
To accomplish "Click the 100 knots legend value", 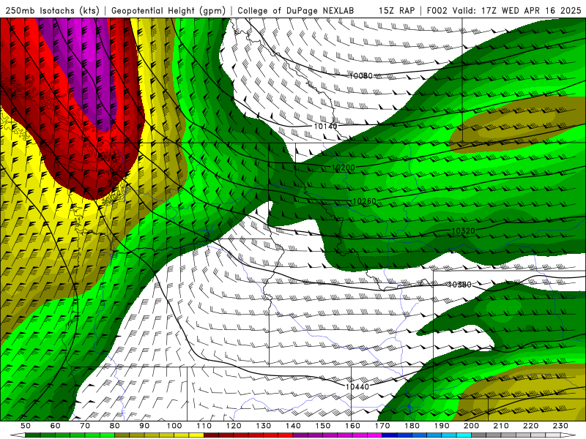I will coord(174,426).
